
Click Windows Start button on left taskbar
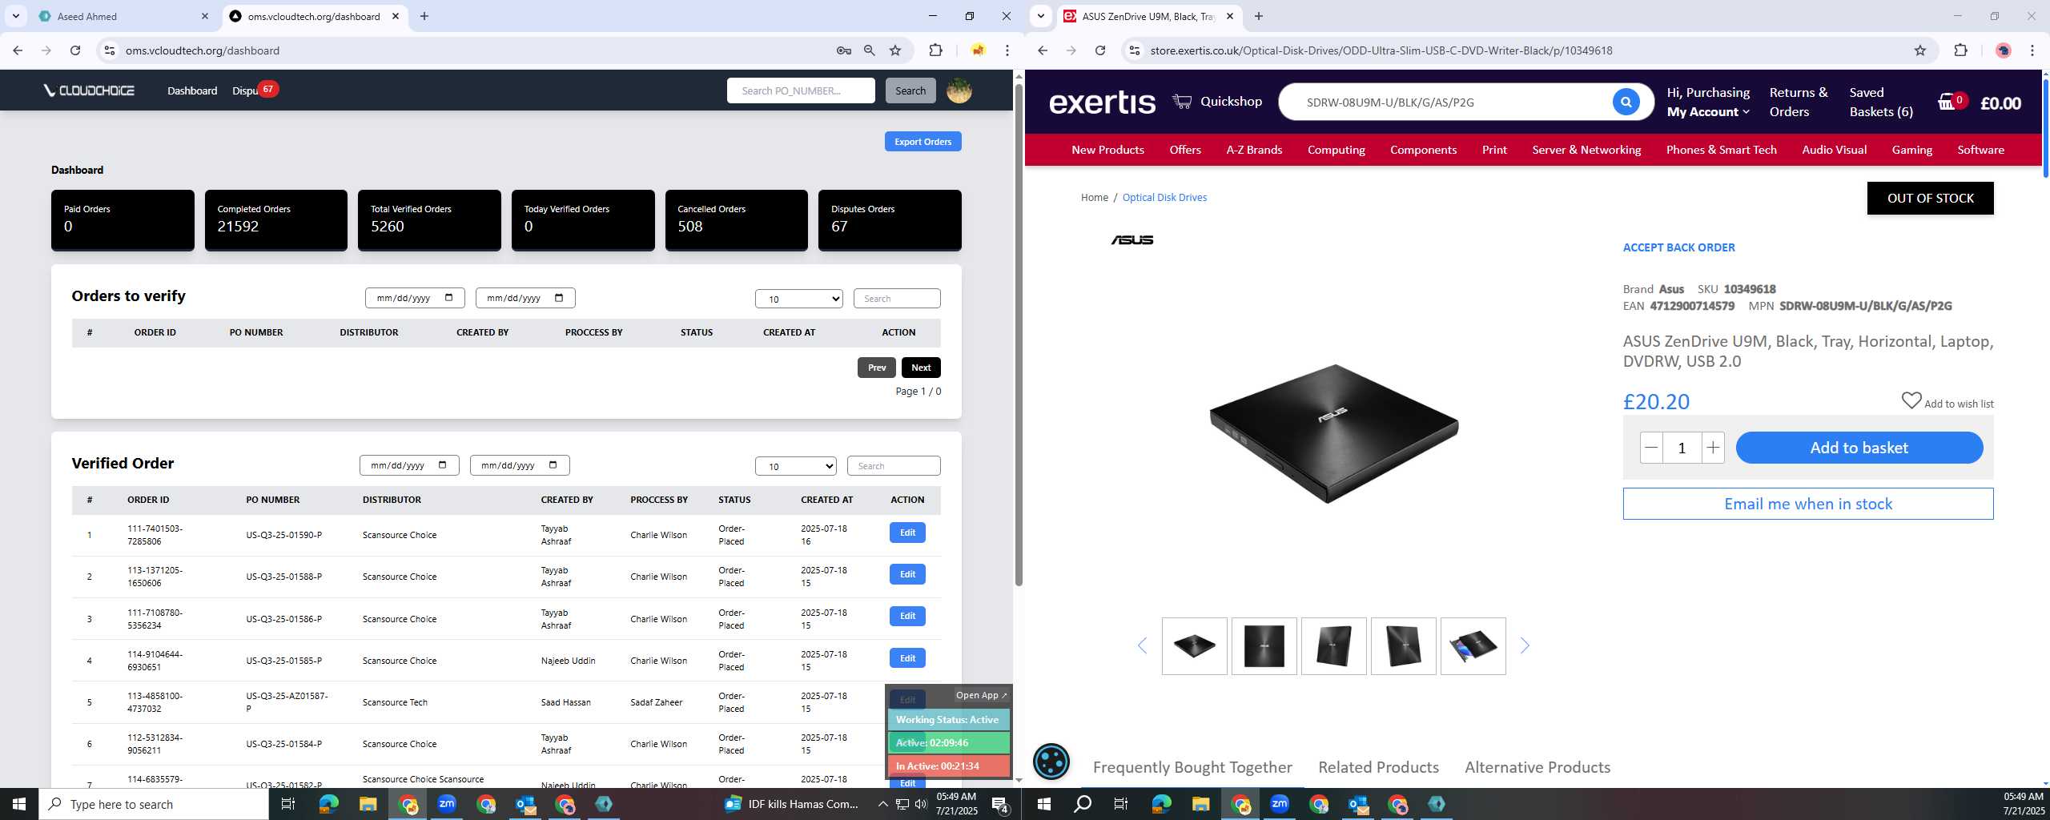[19, 804]
